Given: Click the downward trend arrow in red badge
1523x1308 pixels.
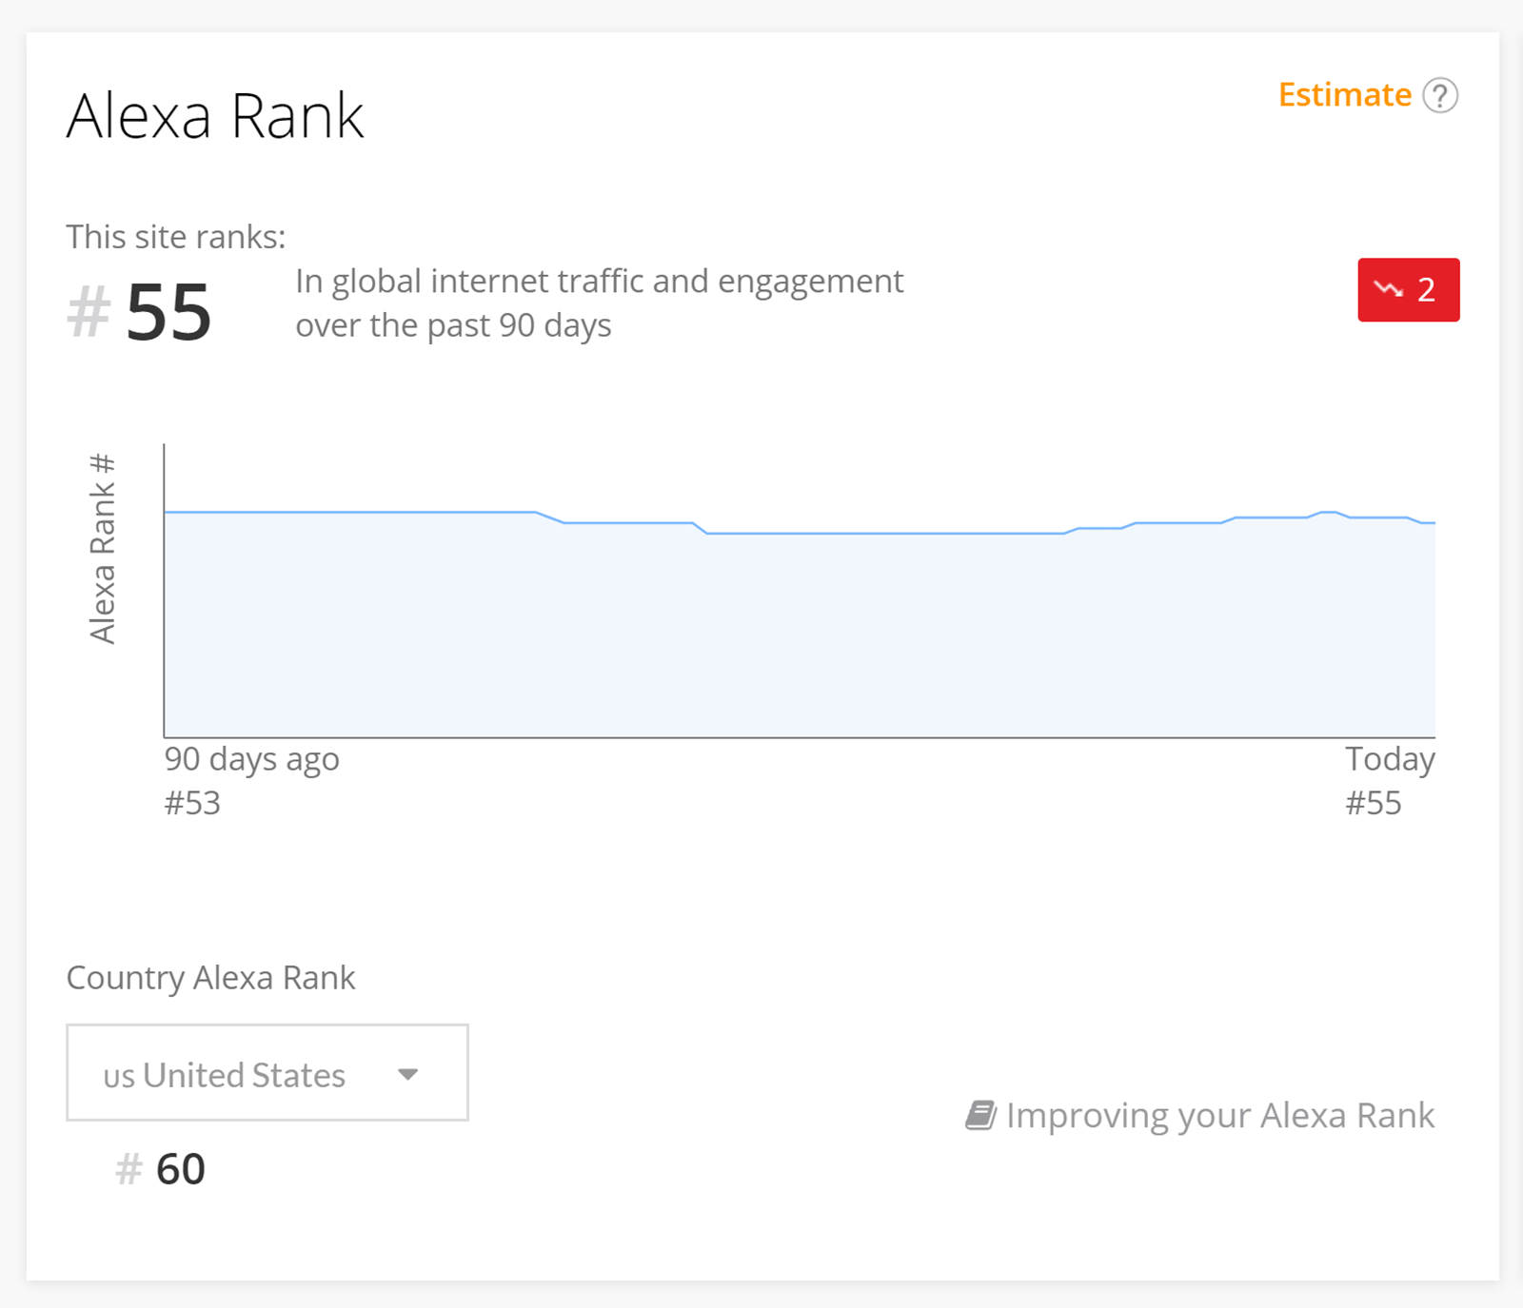Looking at the screenshot, I should click(1389, 289).
